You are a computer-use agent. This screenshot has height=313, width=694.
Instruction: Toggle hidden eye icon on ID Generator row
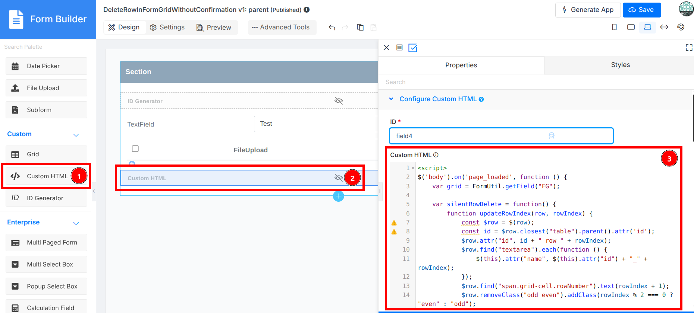(x=339, y=101)
